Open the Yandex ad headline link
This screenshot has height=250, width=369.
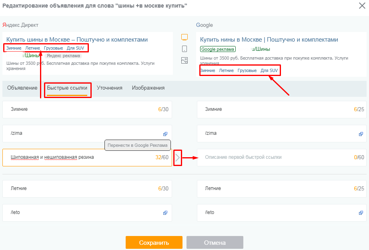click(x=77, y=40)
